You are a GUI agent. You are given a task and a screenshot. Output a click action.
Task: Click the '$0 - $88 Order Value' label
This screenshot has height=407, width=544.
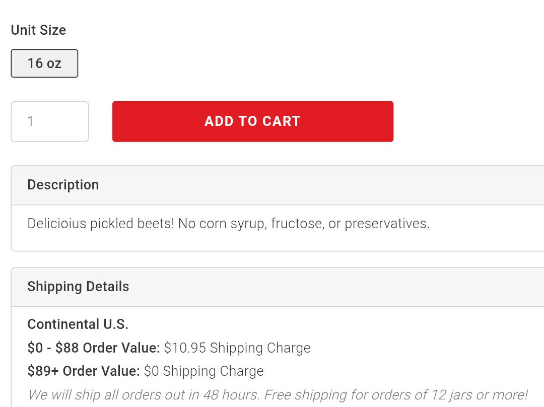pyautogui.click(x=94, y=348)
